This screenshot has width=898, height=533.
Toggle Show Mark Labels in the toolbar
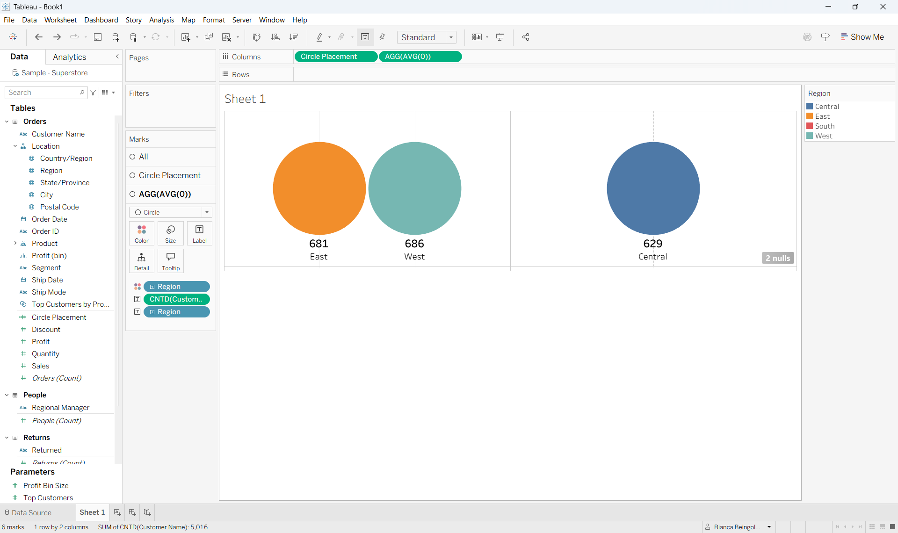[x=365, y=37]
